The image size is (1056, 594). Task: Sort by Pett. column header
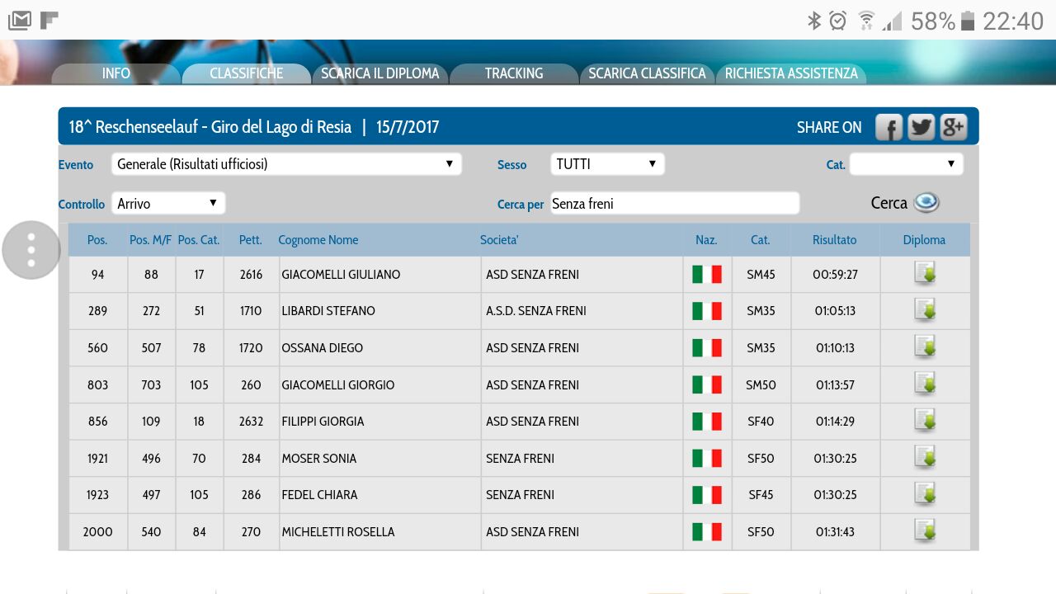251,240
